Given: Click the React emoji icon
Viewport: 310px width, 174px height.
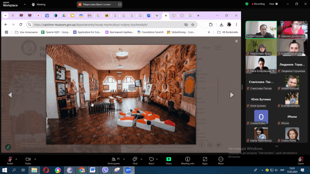Looking at the screenshot, I should (x=151, y=160).
